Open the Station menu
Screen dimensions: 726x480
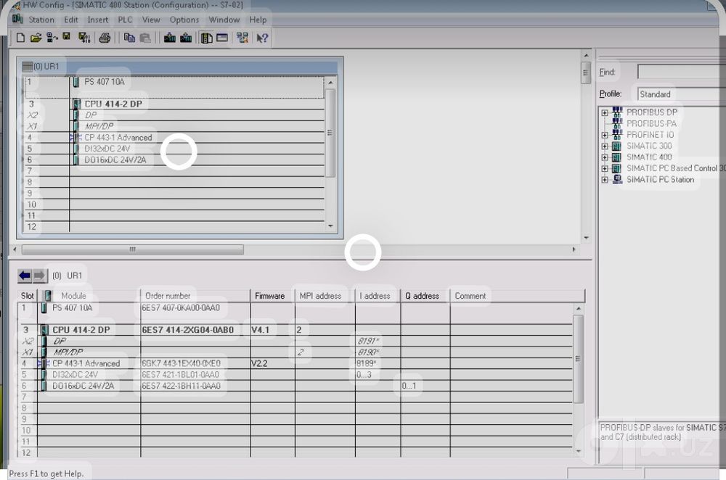[41, 20]
